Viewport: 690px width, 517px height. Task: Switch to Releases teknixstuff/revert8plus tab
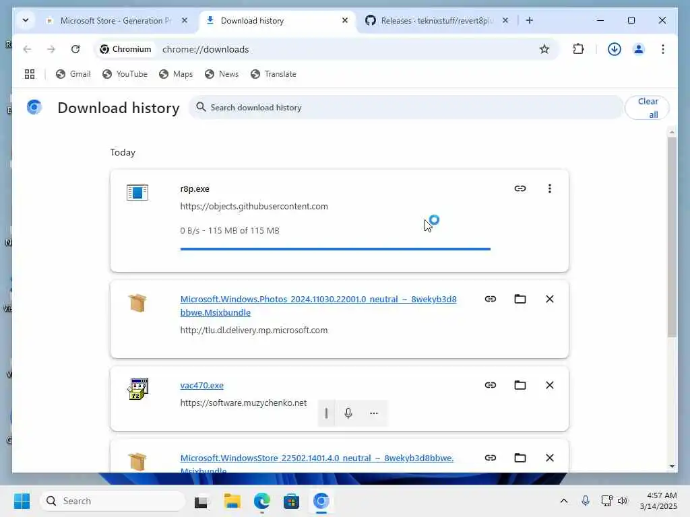(x=437, y=21)
